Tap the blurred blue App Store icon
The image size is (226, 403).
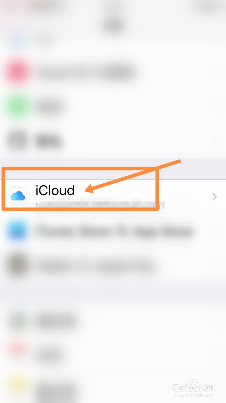pos(18,231)
